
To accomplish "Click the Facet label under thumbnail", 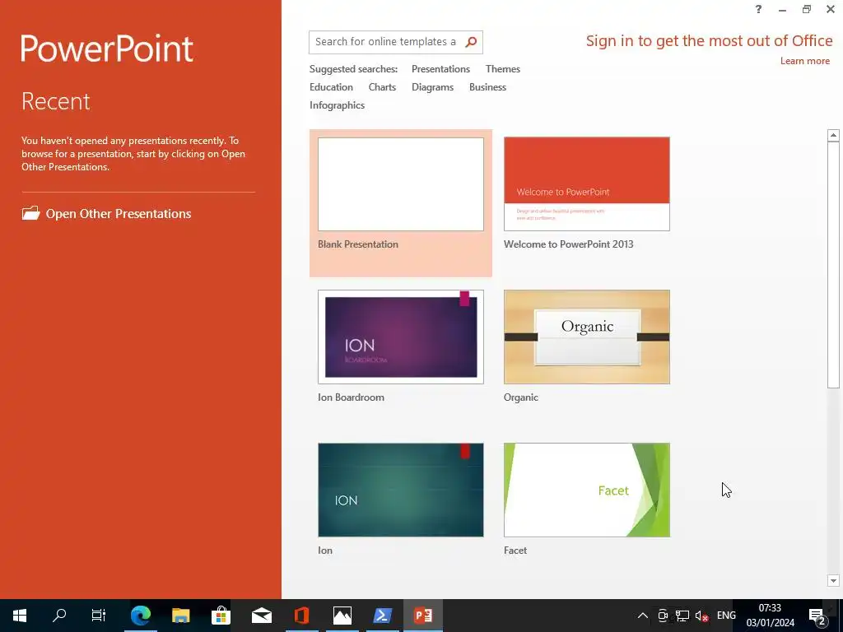I will coord(515,551).
